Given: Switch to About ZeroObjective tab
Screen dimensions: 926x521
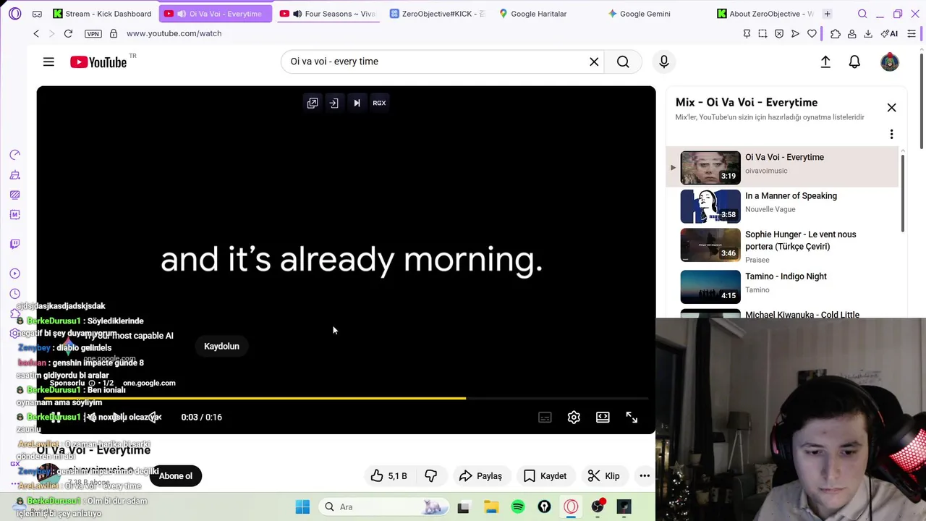Looking at the screenshot, I should pyautogui.click(x=765, y=14).
